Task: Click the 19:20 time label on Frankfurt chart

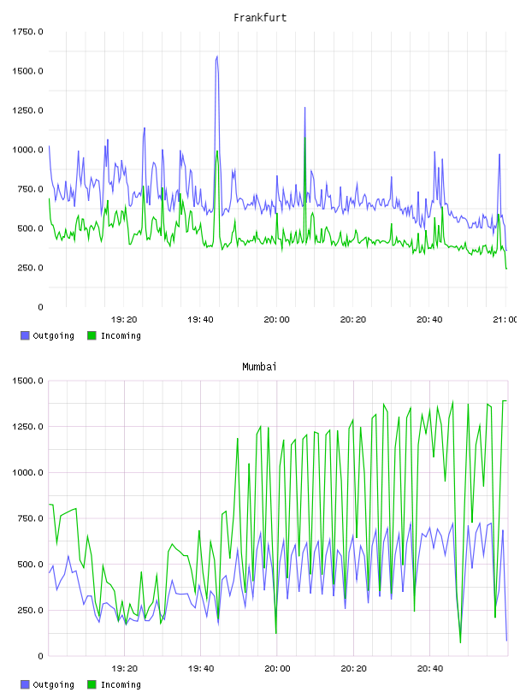Action: click(x=124, y=320)
